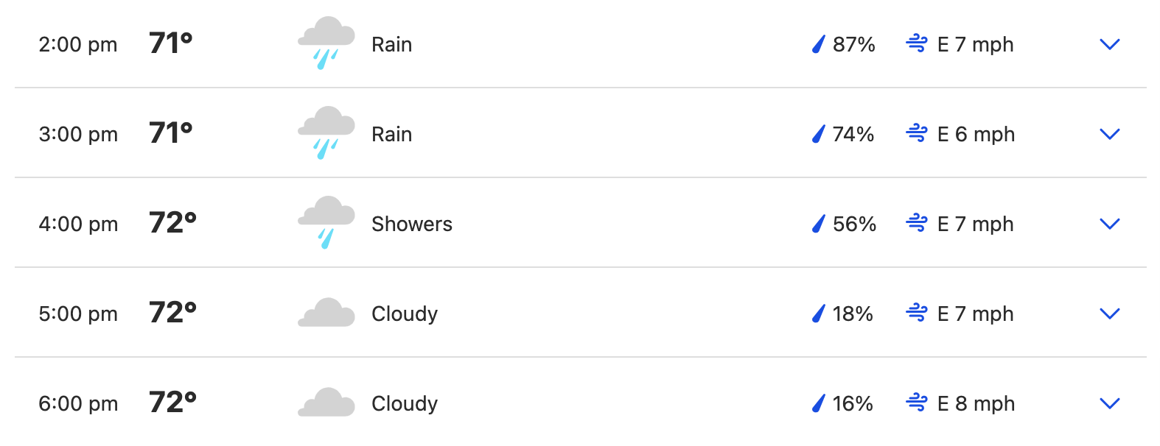
Task: Click the 74% precipitation value
Action: click(853, 134)
